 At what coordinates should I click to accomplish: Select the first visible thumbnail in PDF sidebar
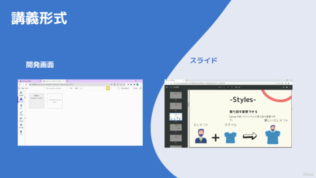coord(176,95)
